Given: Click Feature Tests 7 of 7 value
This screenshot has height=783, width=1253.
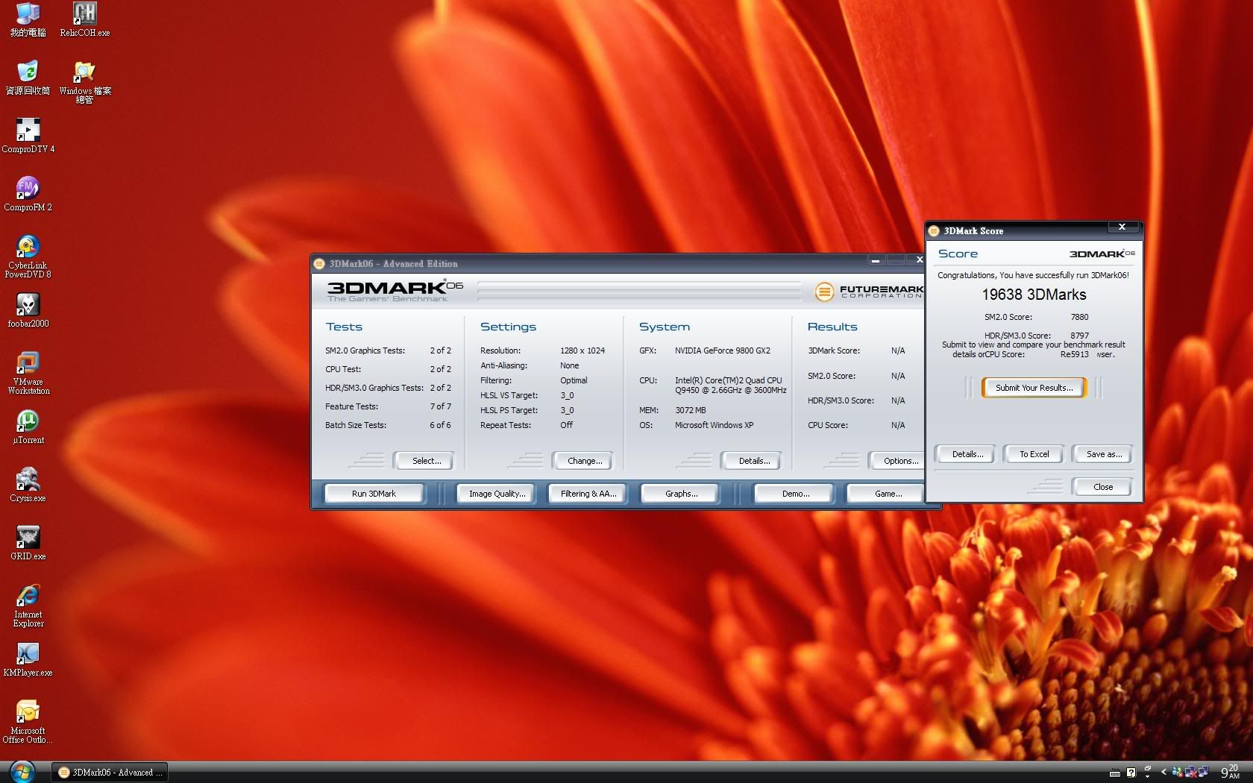Looking at the screenshot, I should pyautogui.click(x=440, y=406).
